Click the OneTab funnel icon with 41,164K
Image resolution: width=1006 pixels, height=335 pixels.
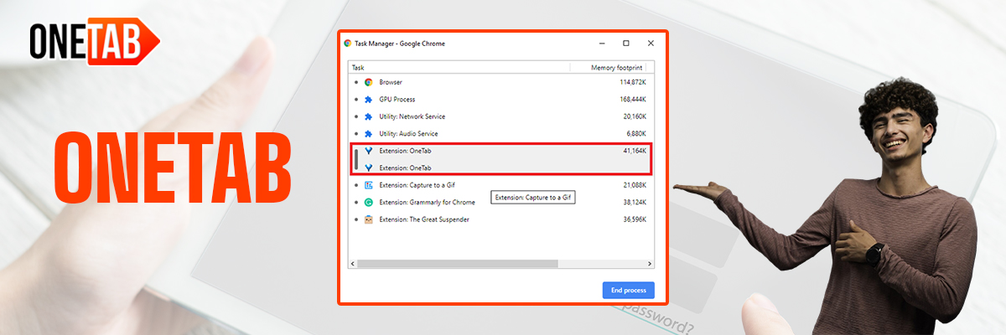coord(368,151)
